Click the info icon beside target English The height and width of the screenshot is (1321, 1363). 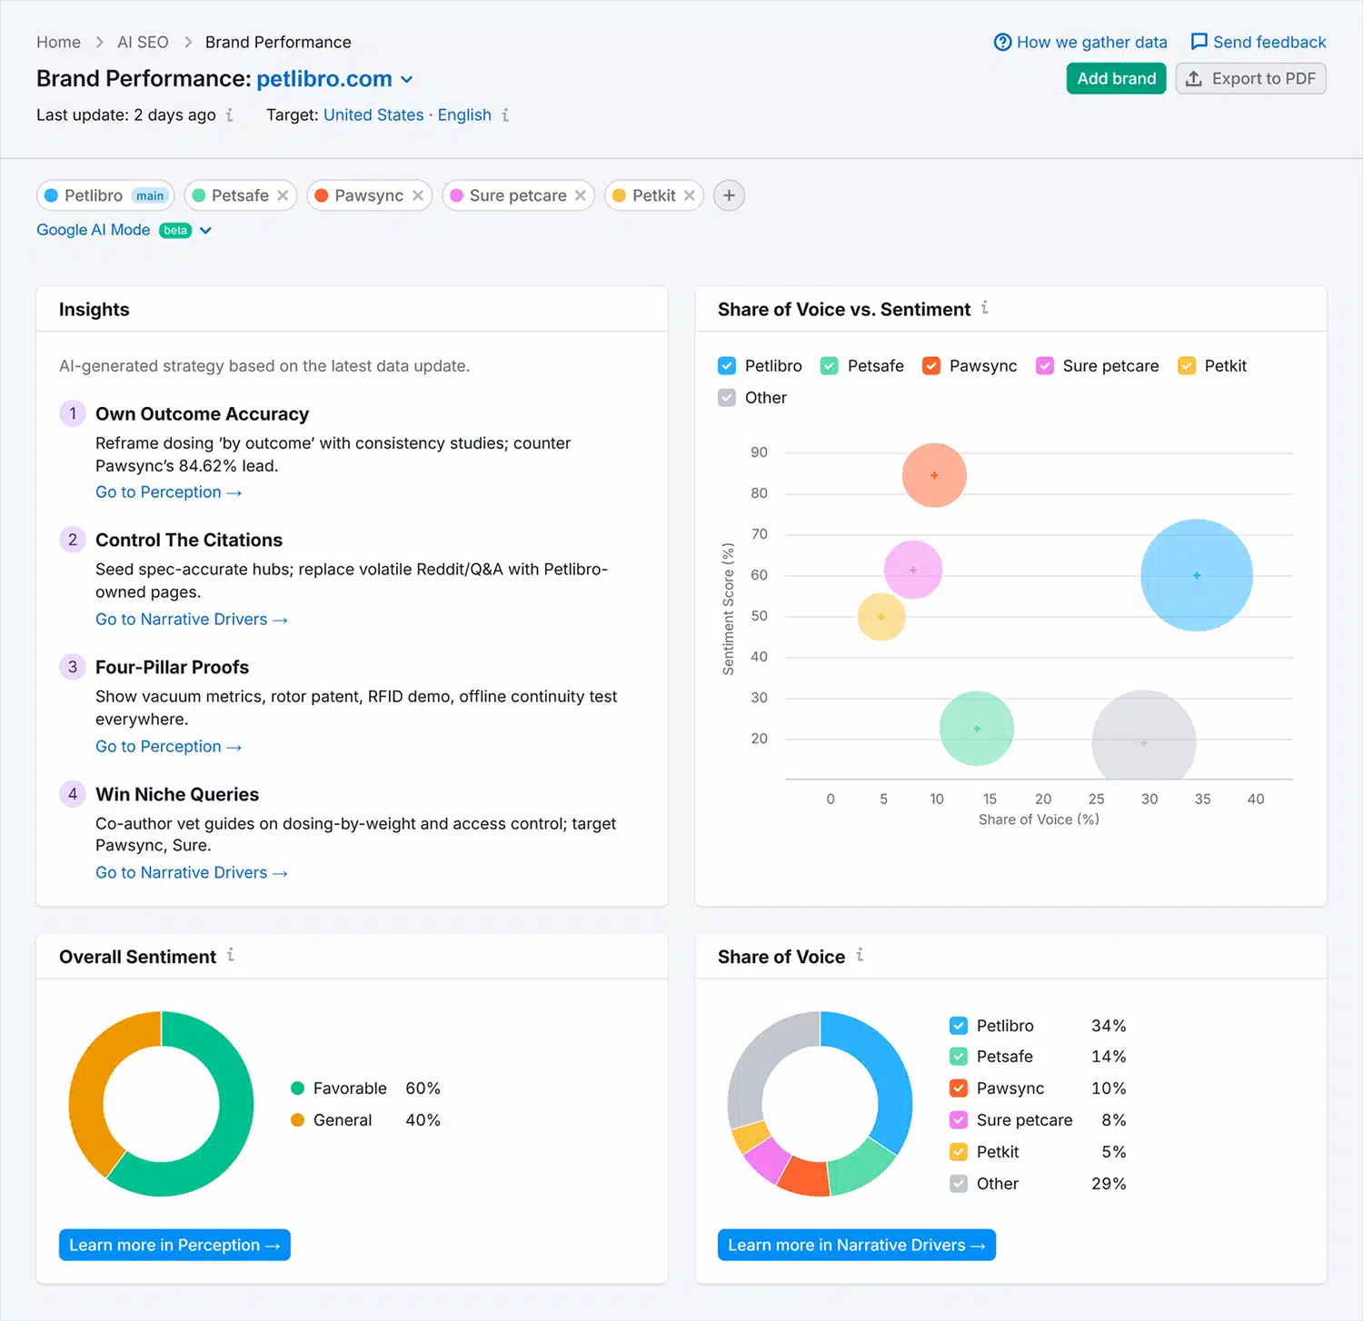click(x=505, y=115)
